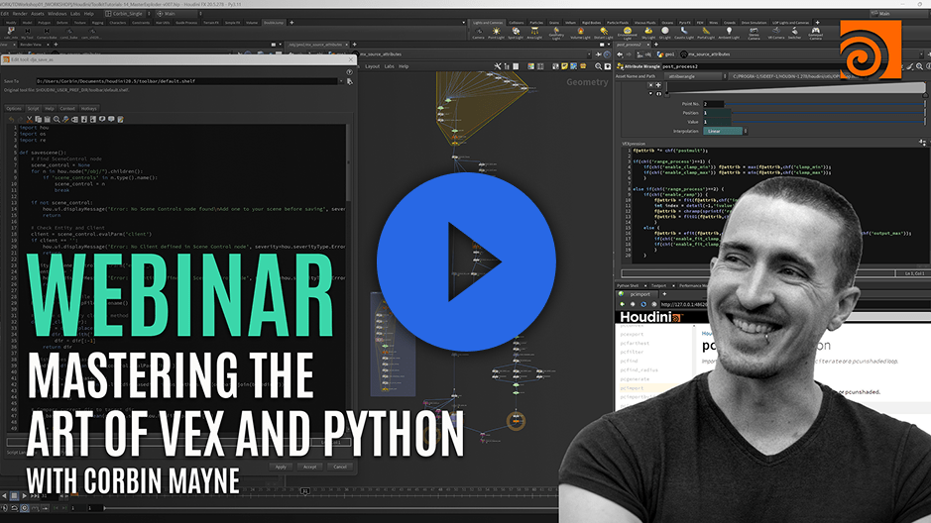Click cut icon in script editor toolbar
931x523 pixels.
29,119
